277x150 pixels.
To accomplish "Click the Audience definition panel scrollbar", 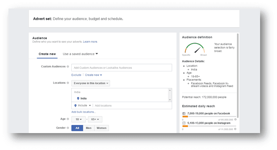I will point(238,76).
